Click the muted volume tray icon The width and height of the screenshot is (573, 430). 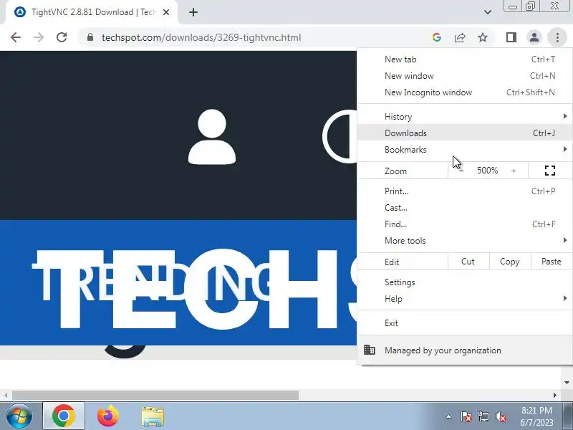pyautogui.click(x=501, y=416)
